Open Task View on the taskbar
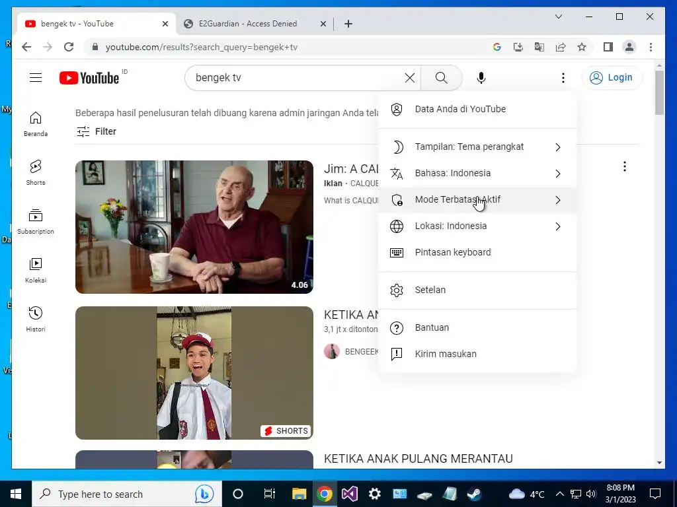The height and width of the screenshot is (507, 677). pos(270,494)
